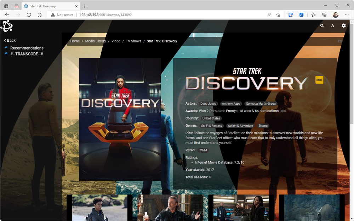Screen dimensions: 354x221
Task: Select the Home breadcrumb link
Action: coord(75,41)
